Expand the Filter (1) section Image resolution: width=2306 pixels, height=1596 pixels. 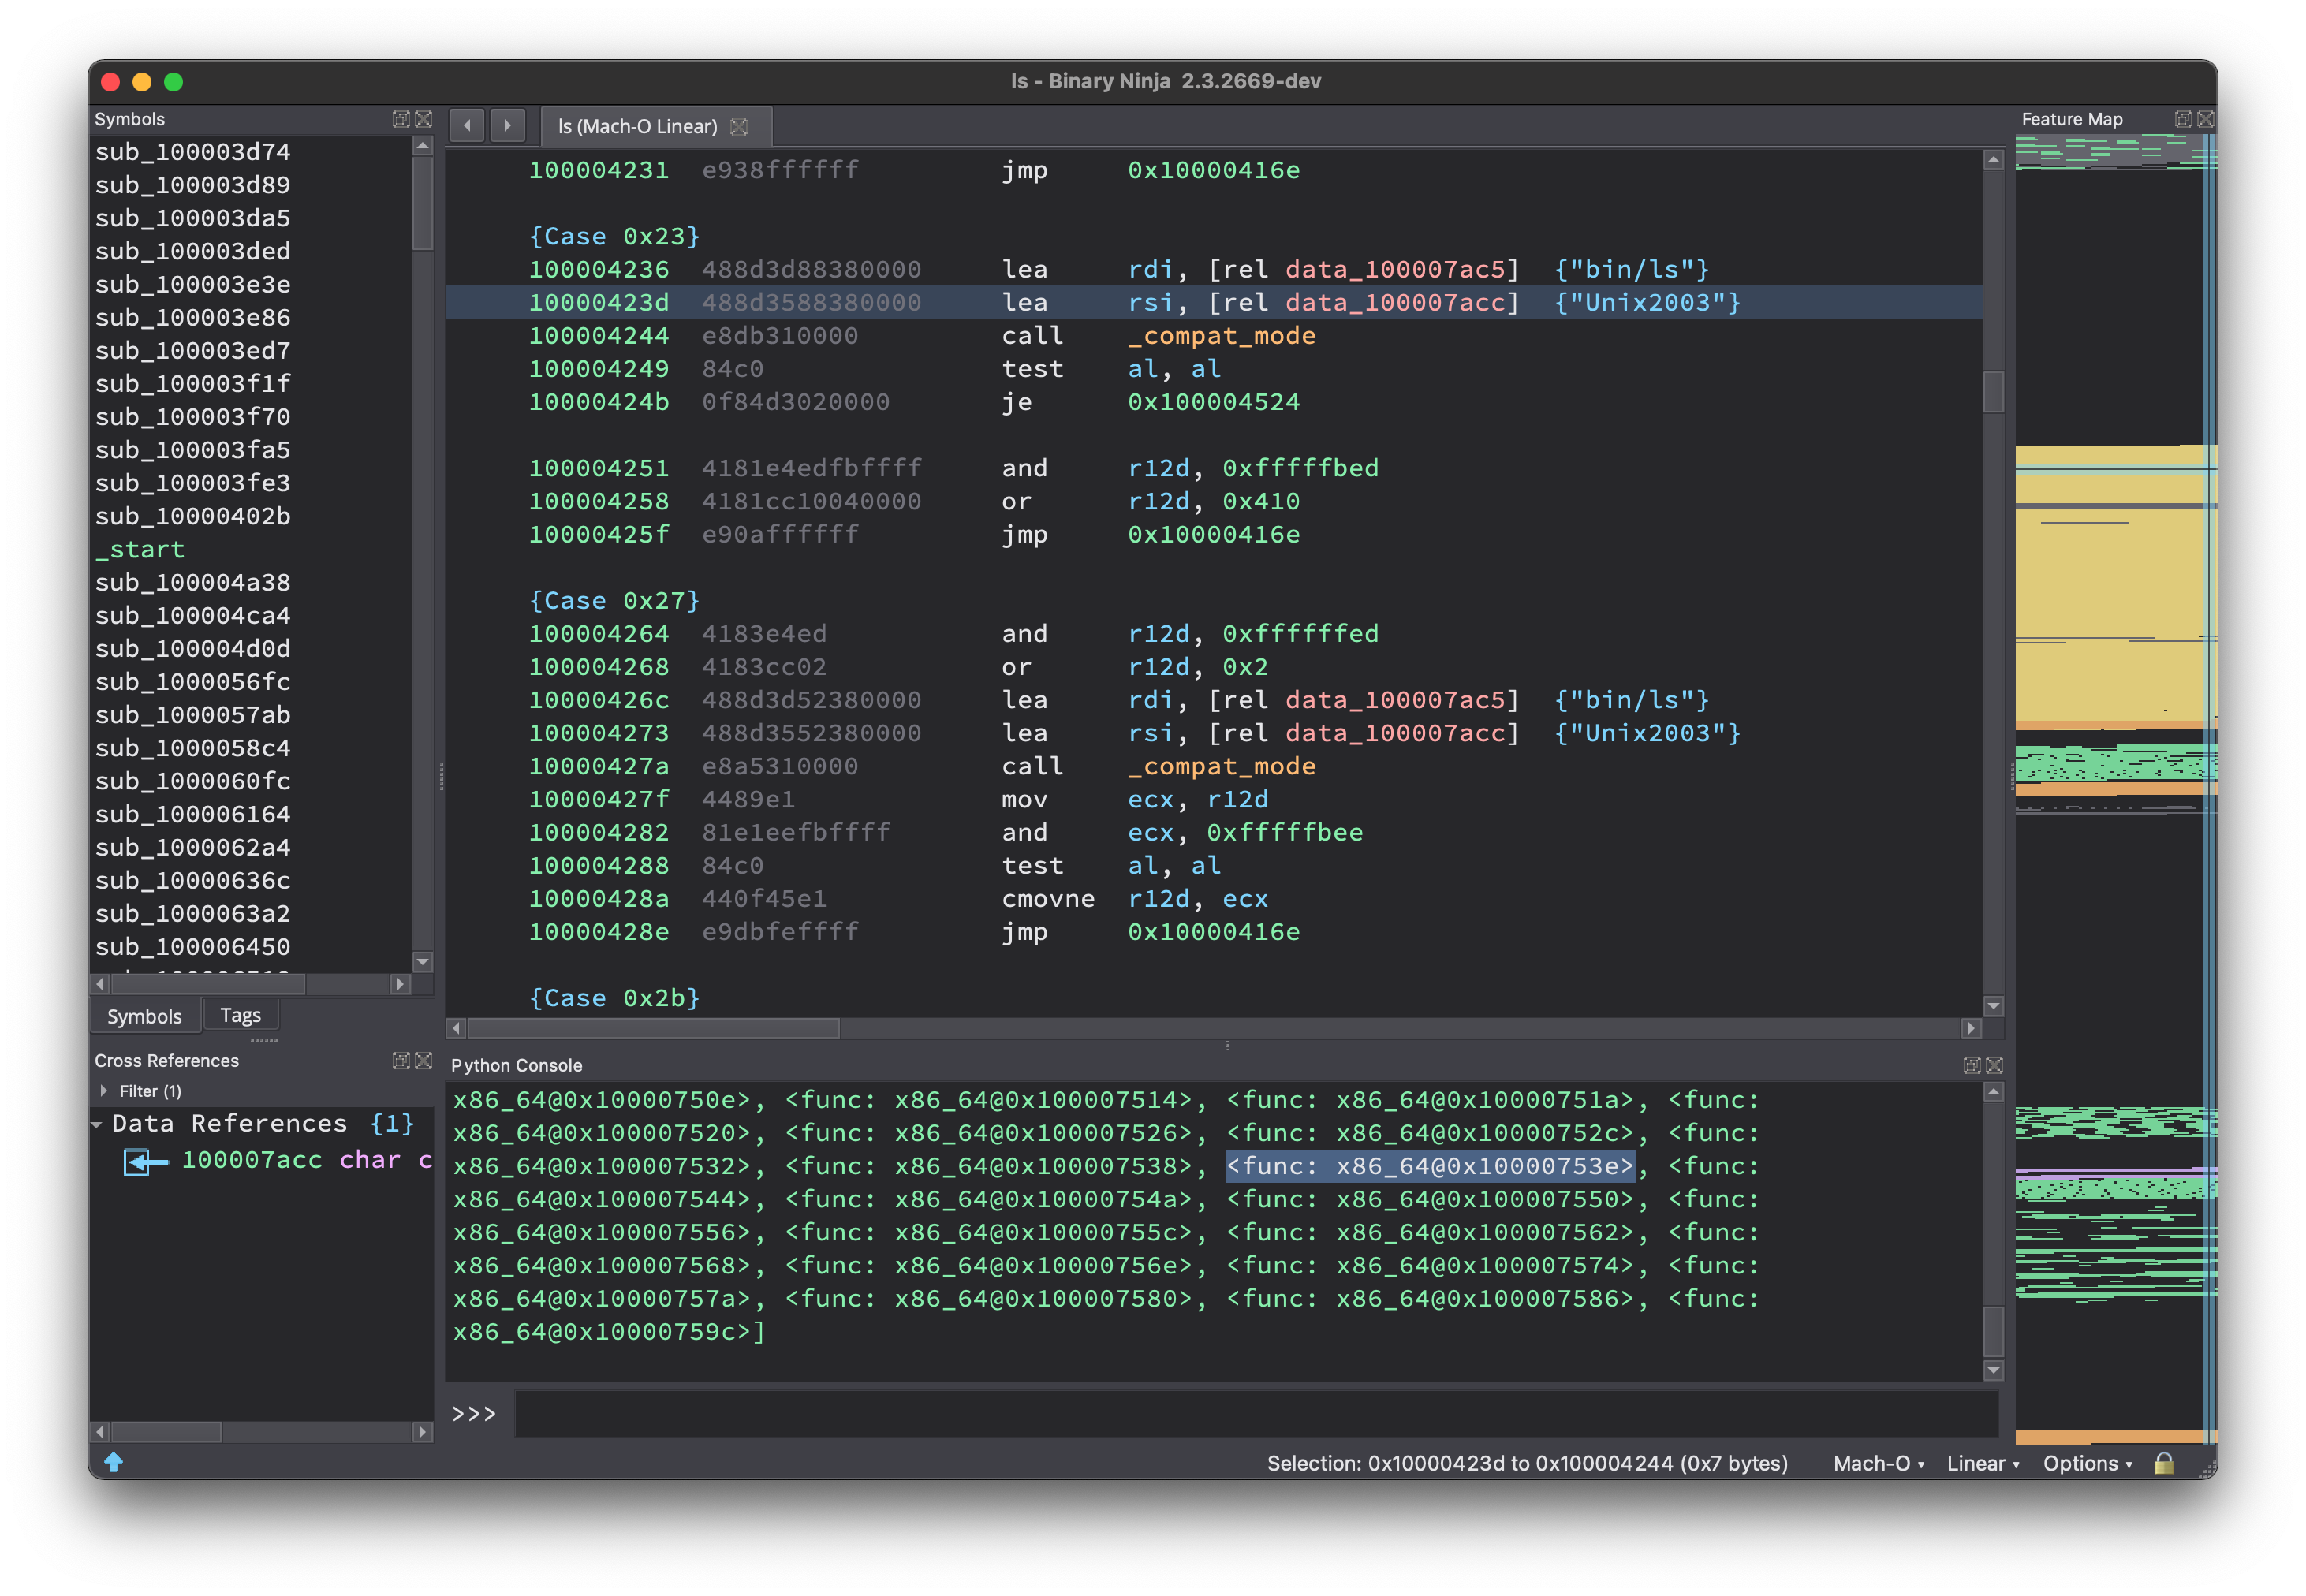[x=104, y=1091]
